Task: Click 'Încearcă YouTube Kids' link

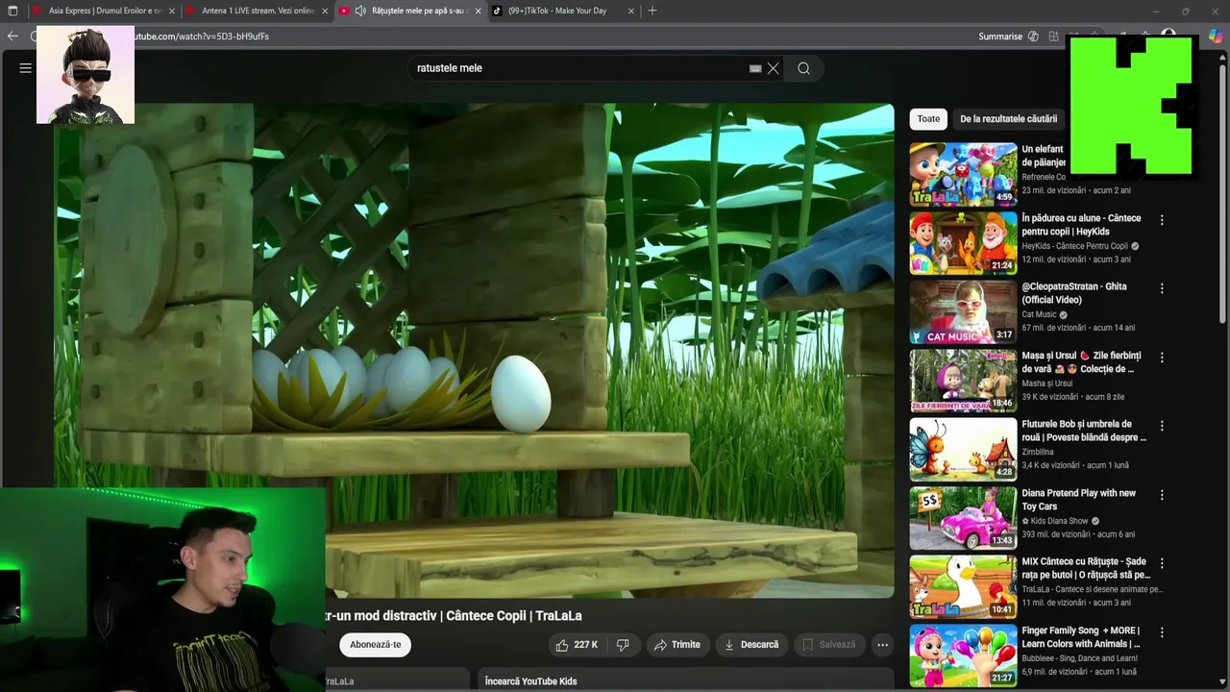Action: point(530,681)
